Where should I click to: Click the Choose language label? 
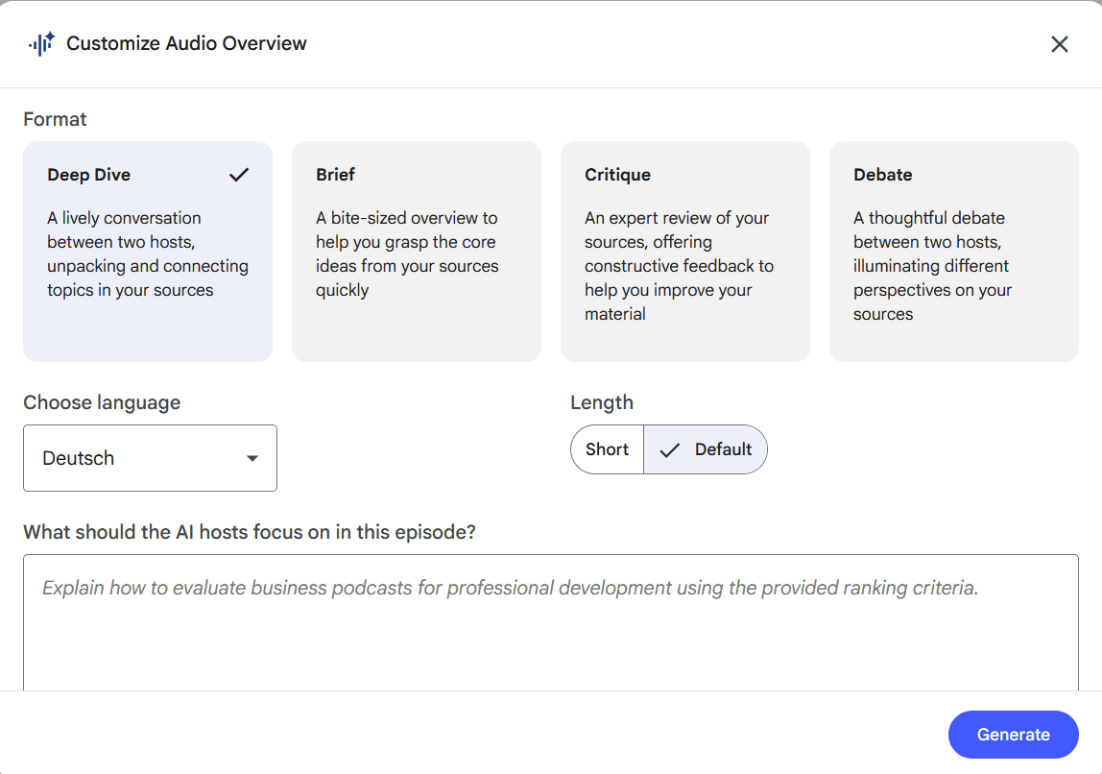point(101,402)
